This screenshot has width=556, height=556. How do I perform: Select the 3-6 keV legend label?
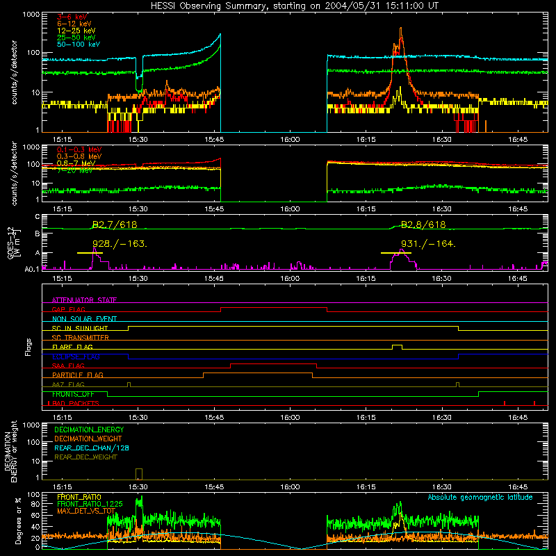72,17
